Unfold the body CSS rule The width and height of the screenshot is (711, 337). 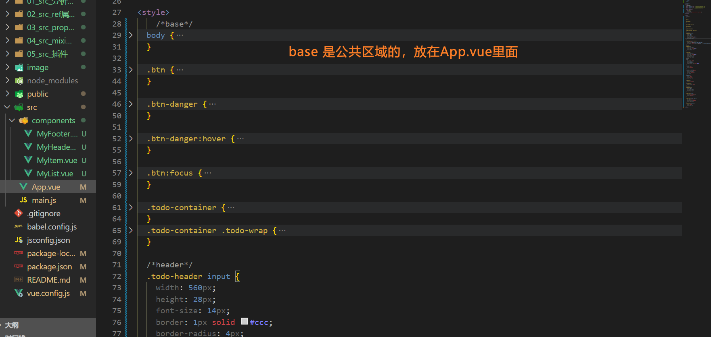[x=131, y=35]
